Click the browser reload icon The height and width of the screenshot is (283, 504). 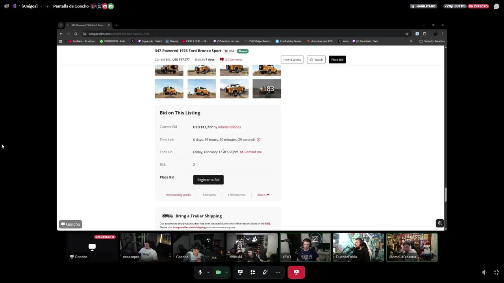pyautogui.click(x=76, y=34)
